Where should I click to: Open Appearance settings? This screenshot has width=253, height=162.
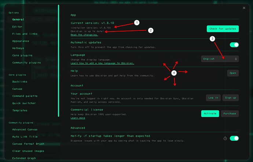pyautogui.click(x=21, y=41)
